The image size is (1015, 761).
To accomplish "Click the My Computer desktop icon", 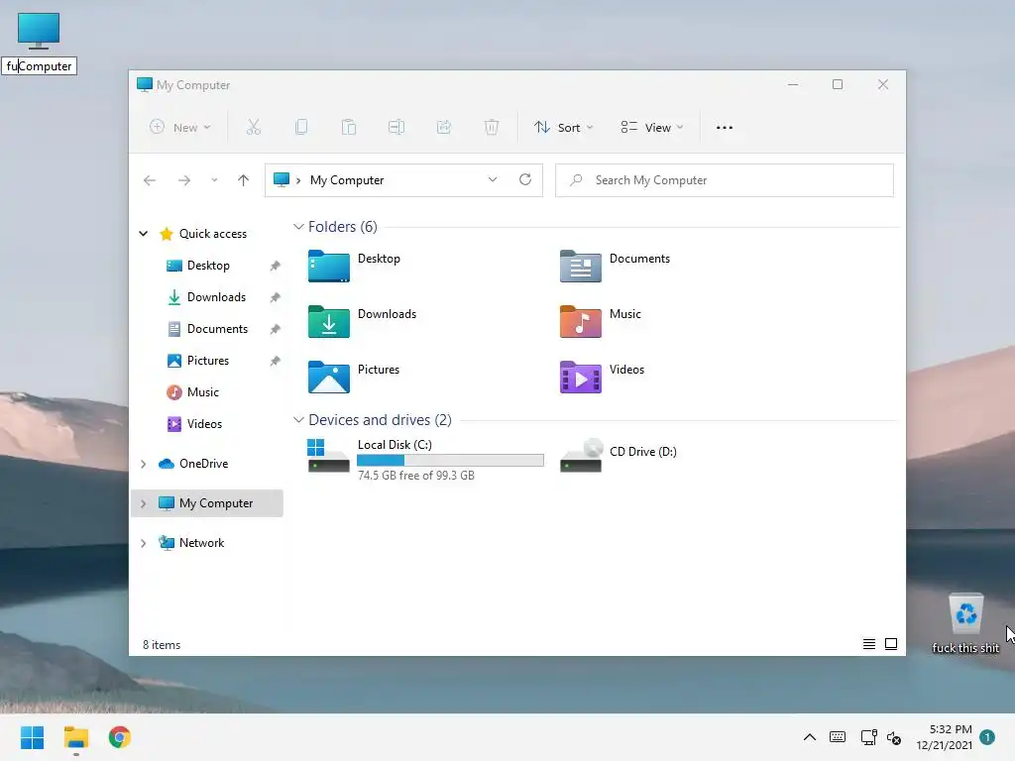I will click(39, 31).
